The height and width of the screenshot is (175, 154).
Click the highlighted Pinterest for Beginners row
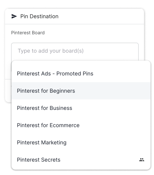(81, 91)
